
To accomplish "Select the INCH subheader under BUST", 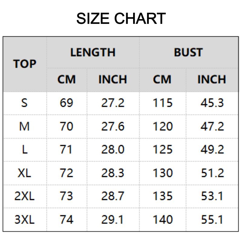I will tap(212, 80).
